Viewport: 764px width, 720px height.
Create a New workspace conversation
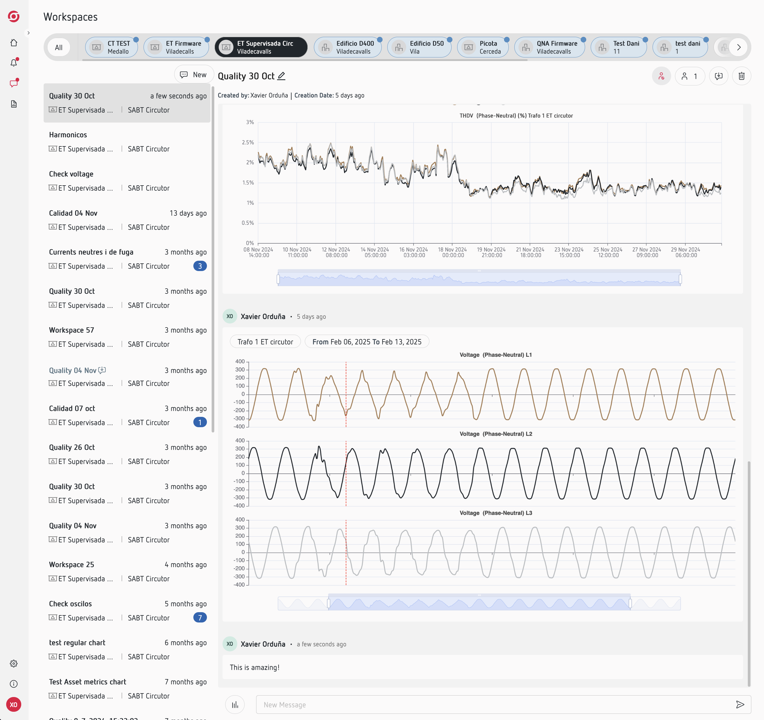tap(194, 75)
